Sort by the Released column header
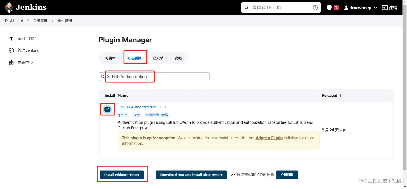This screenshot has width=407, height=189. click(x=329, y=96)
